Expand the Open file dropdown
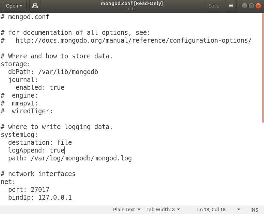This screenshot has height=214, width=264. click(x=14, y=6)
